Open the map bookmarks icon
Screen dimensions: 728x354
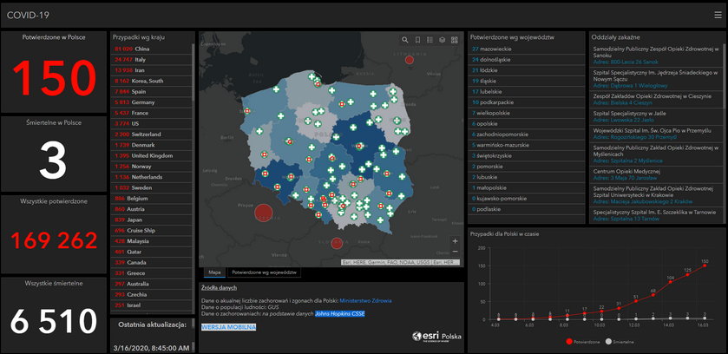[417, 40]
